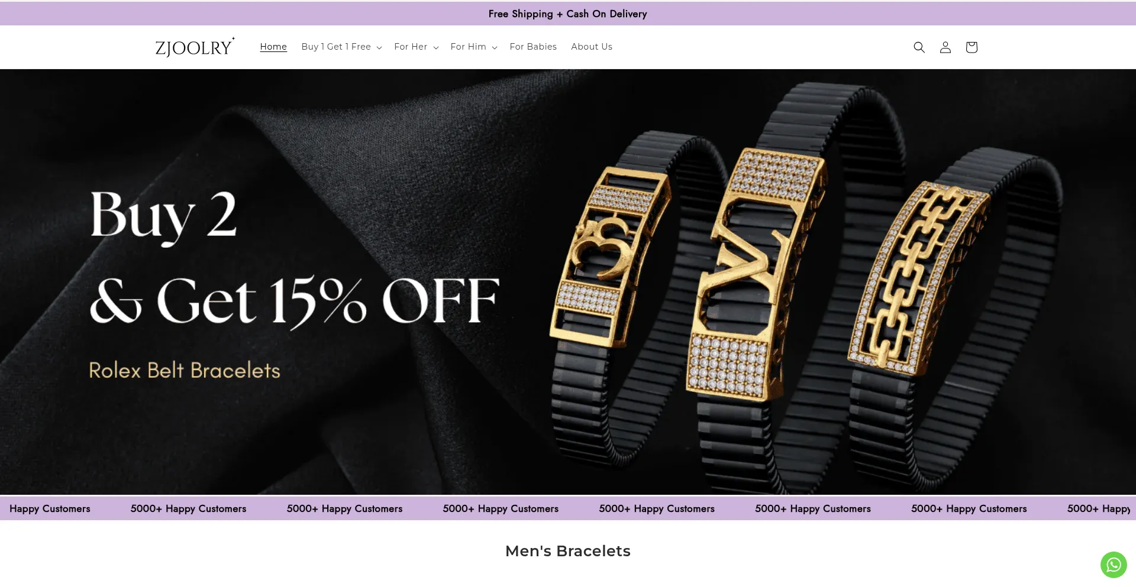Open the About Us page
Image resolution: width=1136 pixels, height=587 pixels.
pyautogui.click(x=592, y=47)
